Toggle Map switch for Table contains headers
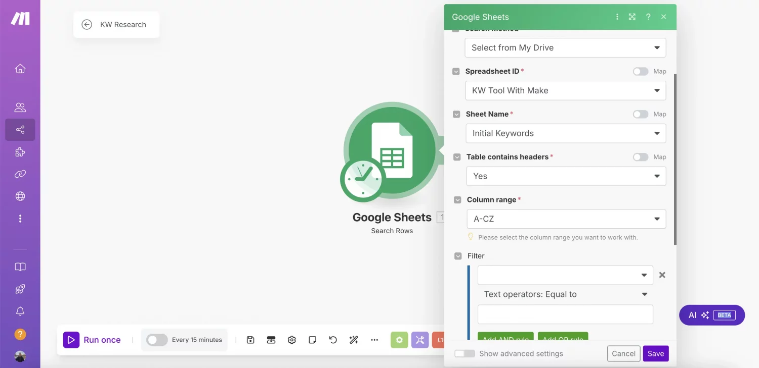The width and height of the screenshot is (759, 368). pyautogui.click(x=641, y=157)
